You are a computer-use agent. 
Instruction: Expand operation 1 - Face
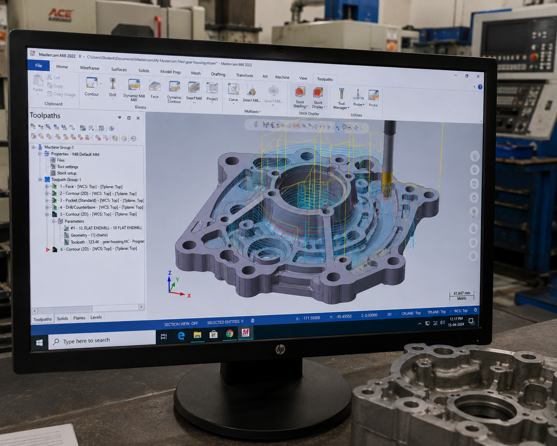click(47, 186)
